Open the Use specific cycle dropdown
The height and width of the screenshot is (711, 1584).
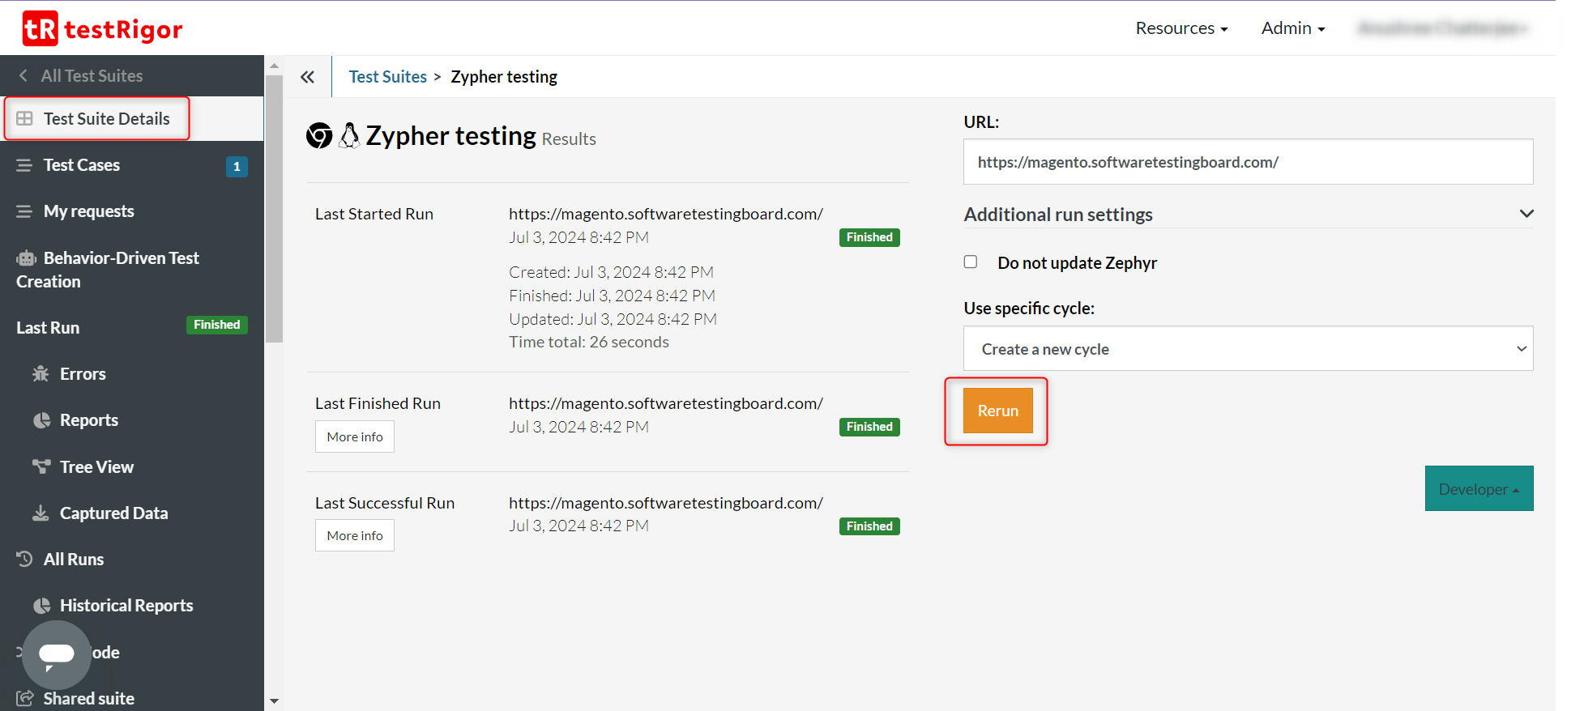point(1248,349)
